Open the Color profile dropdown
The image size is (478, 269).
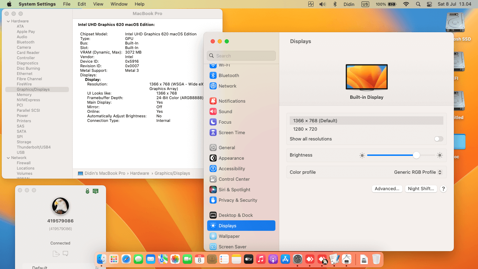click(418, 172)
